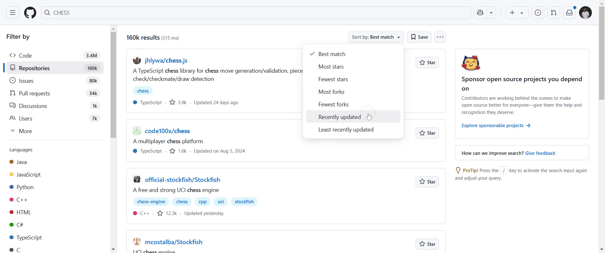This screenshot has height=253, width=605.
Task: Choose Fewest stars sort option
Action: click(x=353, y=79)
